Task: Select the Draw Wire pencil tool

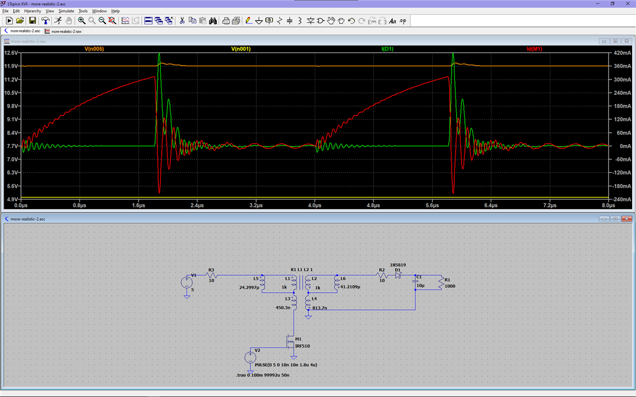Action: (248, 21)
